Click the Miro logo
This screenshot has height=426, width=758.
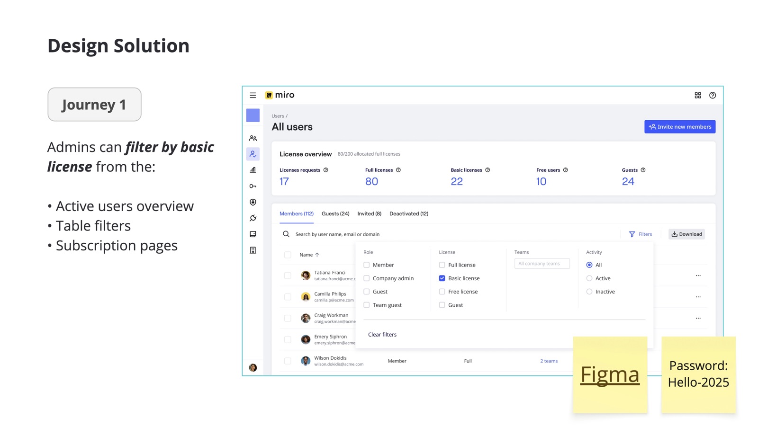280,95
